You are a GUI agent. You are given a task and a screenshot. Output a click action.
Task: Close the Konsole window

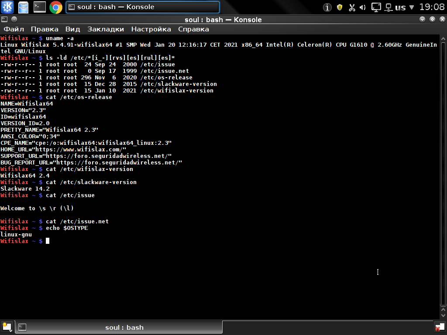442,19
